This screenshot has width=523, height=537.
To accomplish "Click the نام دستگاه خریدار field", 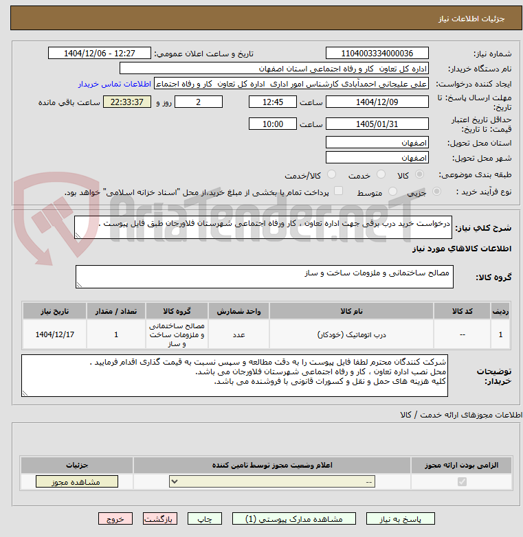I will (x=274, y=69).
